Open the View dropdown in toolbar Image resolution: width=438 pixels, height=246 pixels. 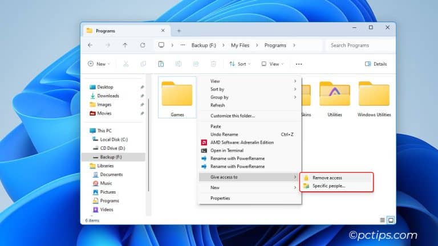coord(273,64)
